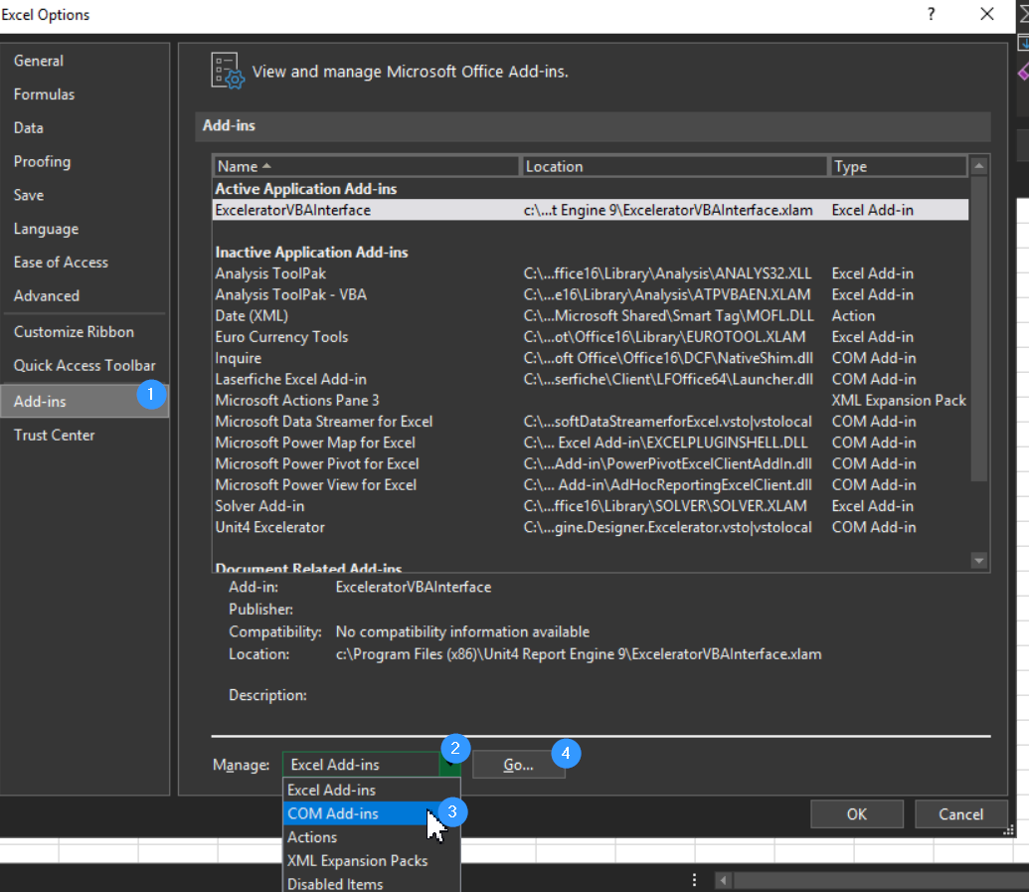The height and width of the screenshot is (892, 1029).
Task: Select Microsoft Actions Pane 3 row
Action: point(591,401)
